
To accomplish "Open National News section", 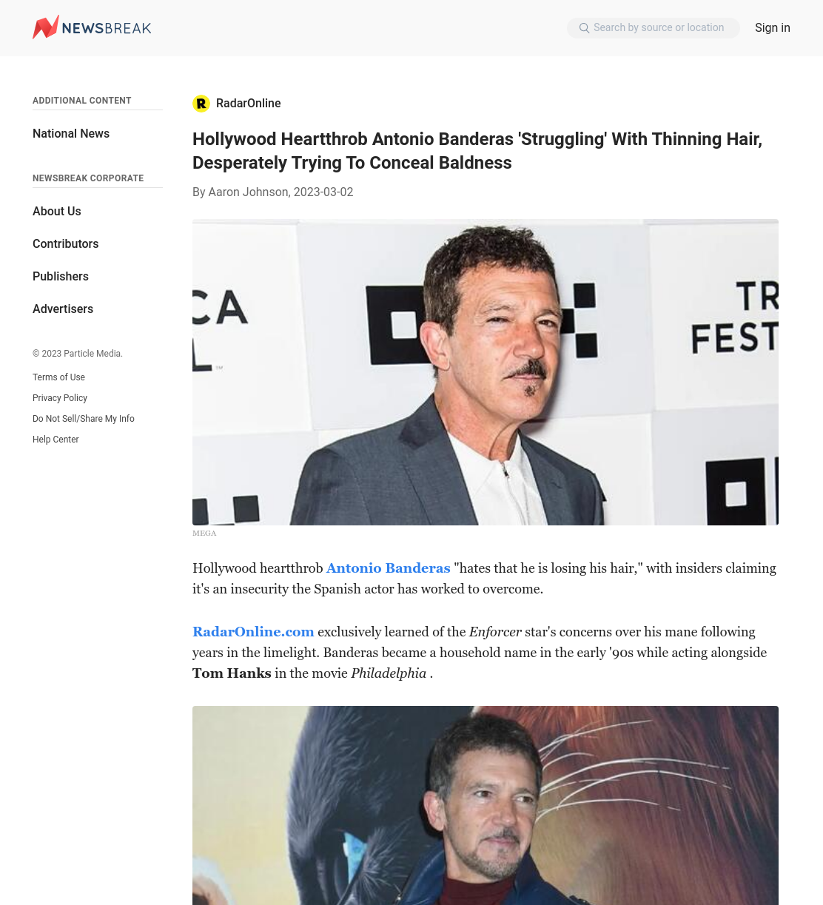I will [71, 134].
